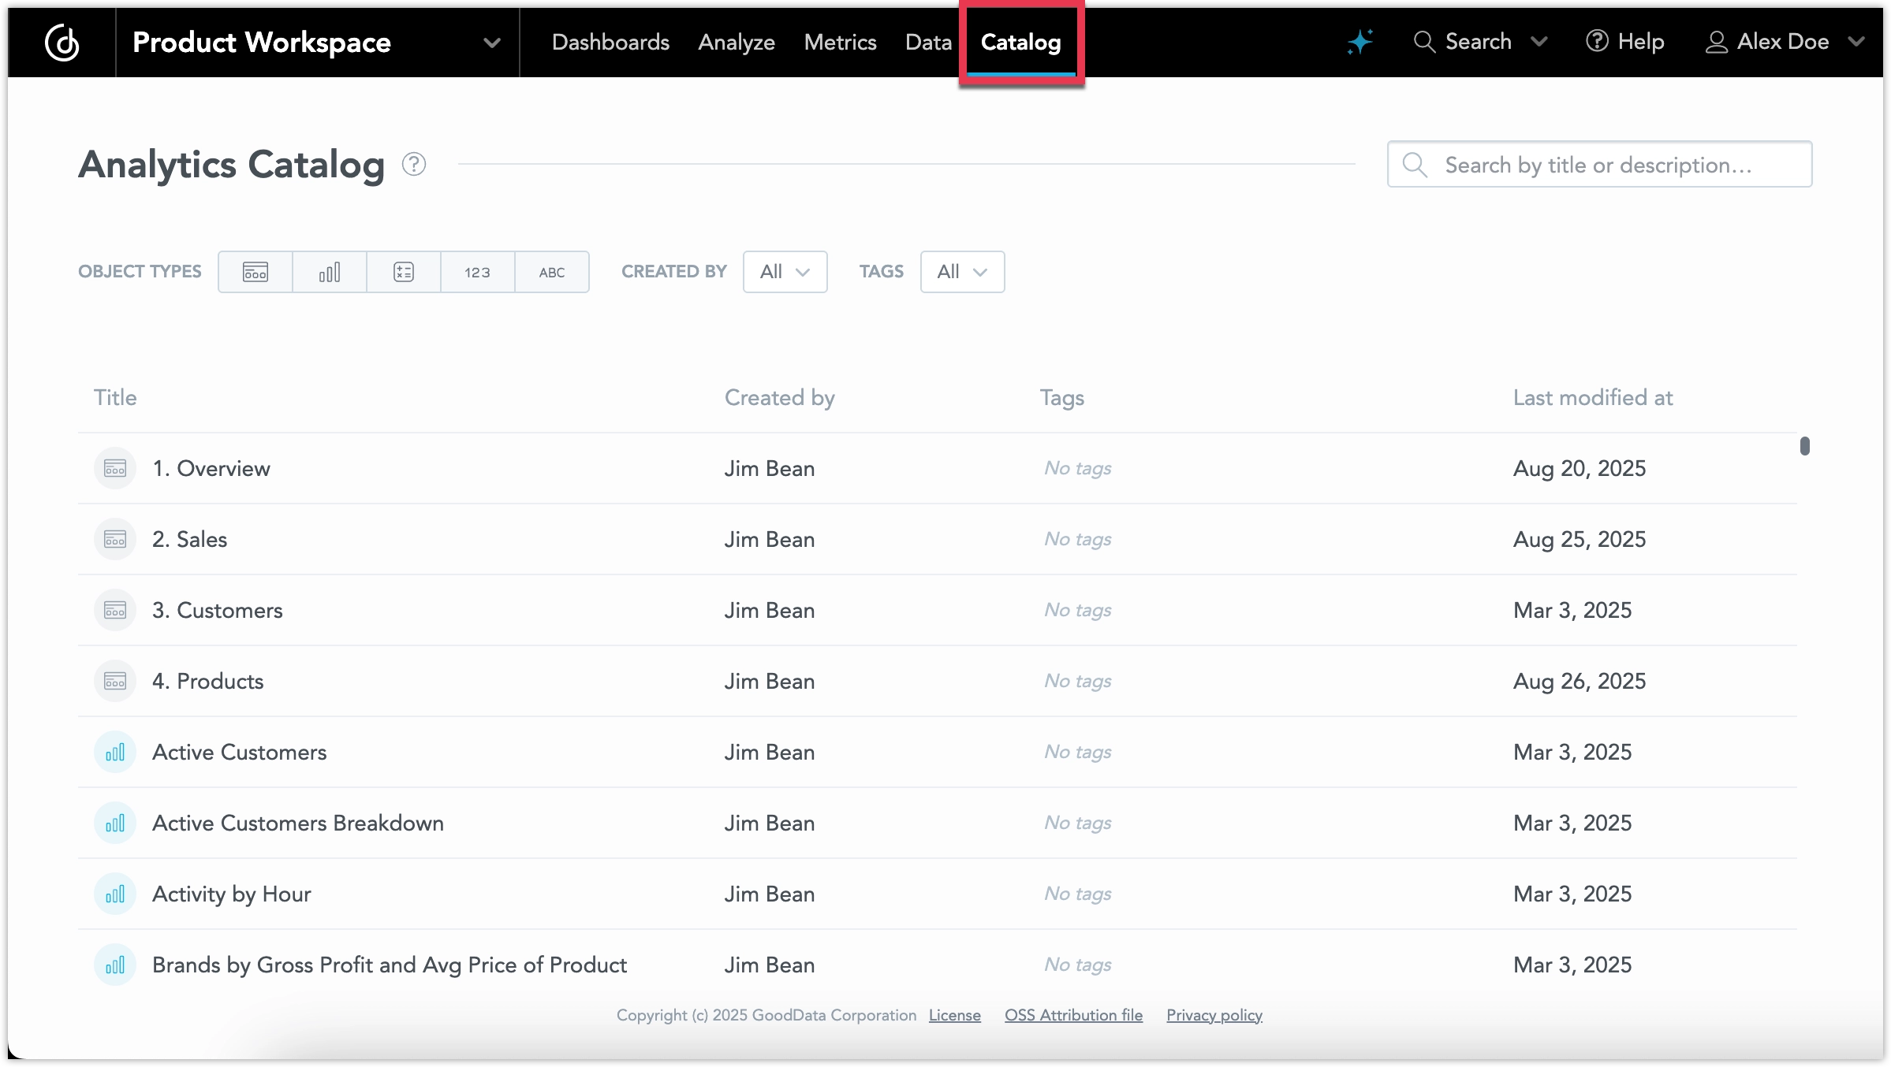Open the Analytics Catalog help tooltip
Image resolution: width=1891 pixels, height=1067 pixels.
(x=414, y=164)
